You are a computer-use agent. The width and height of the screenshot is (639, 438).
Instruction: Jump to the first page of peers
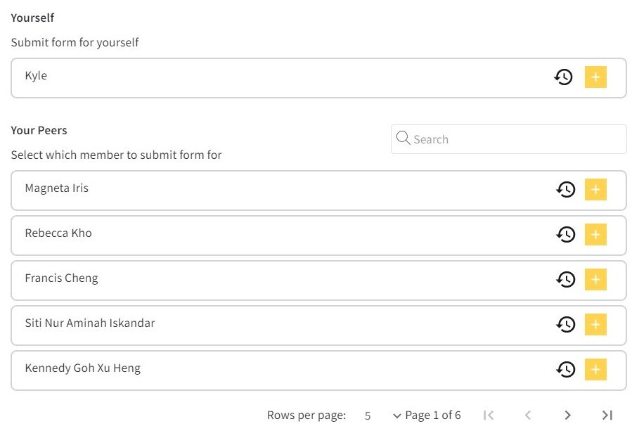click(489, 416)
